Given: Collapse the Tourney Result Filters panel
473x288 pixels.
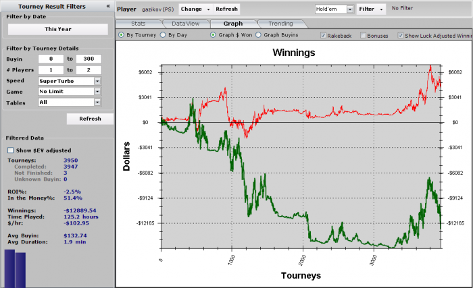Looking at the screenshot, I should tap(108, 6).
